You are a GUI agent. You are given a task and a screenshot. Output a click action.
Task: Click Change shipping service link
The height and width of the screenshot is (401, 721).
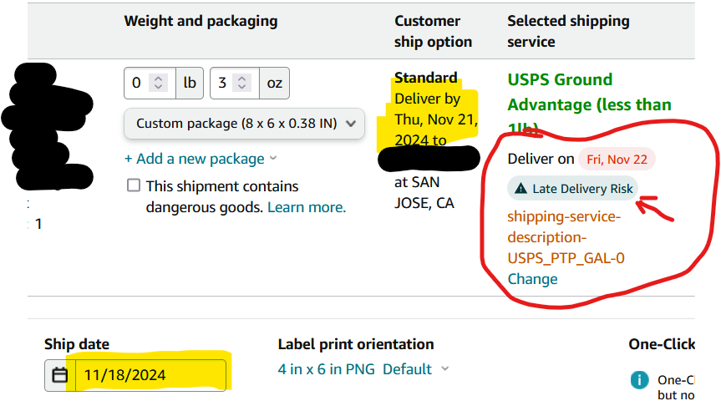coord(532,279)
